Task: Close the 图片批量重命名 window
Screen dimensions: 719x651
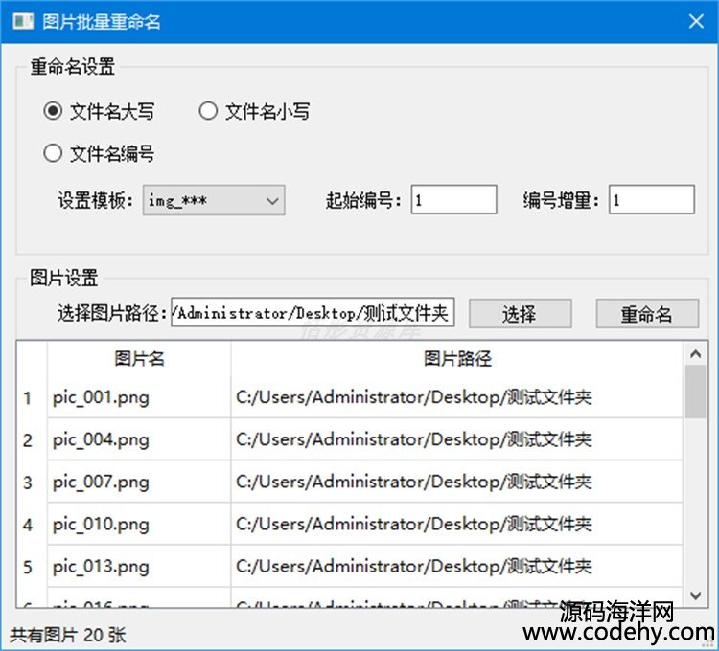Action: pos(696,21)
